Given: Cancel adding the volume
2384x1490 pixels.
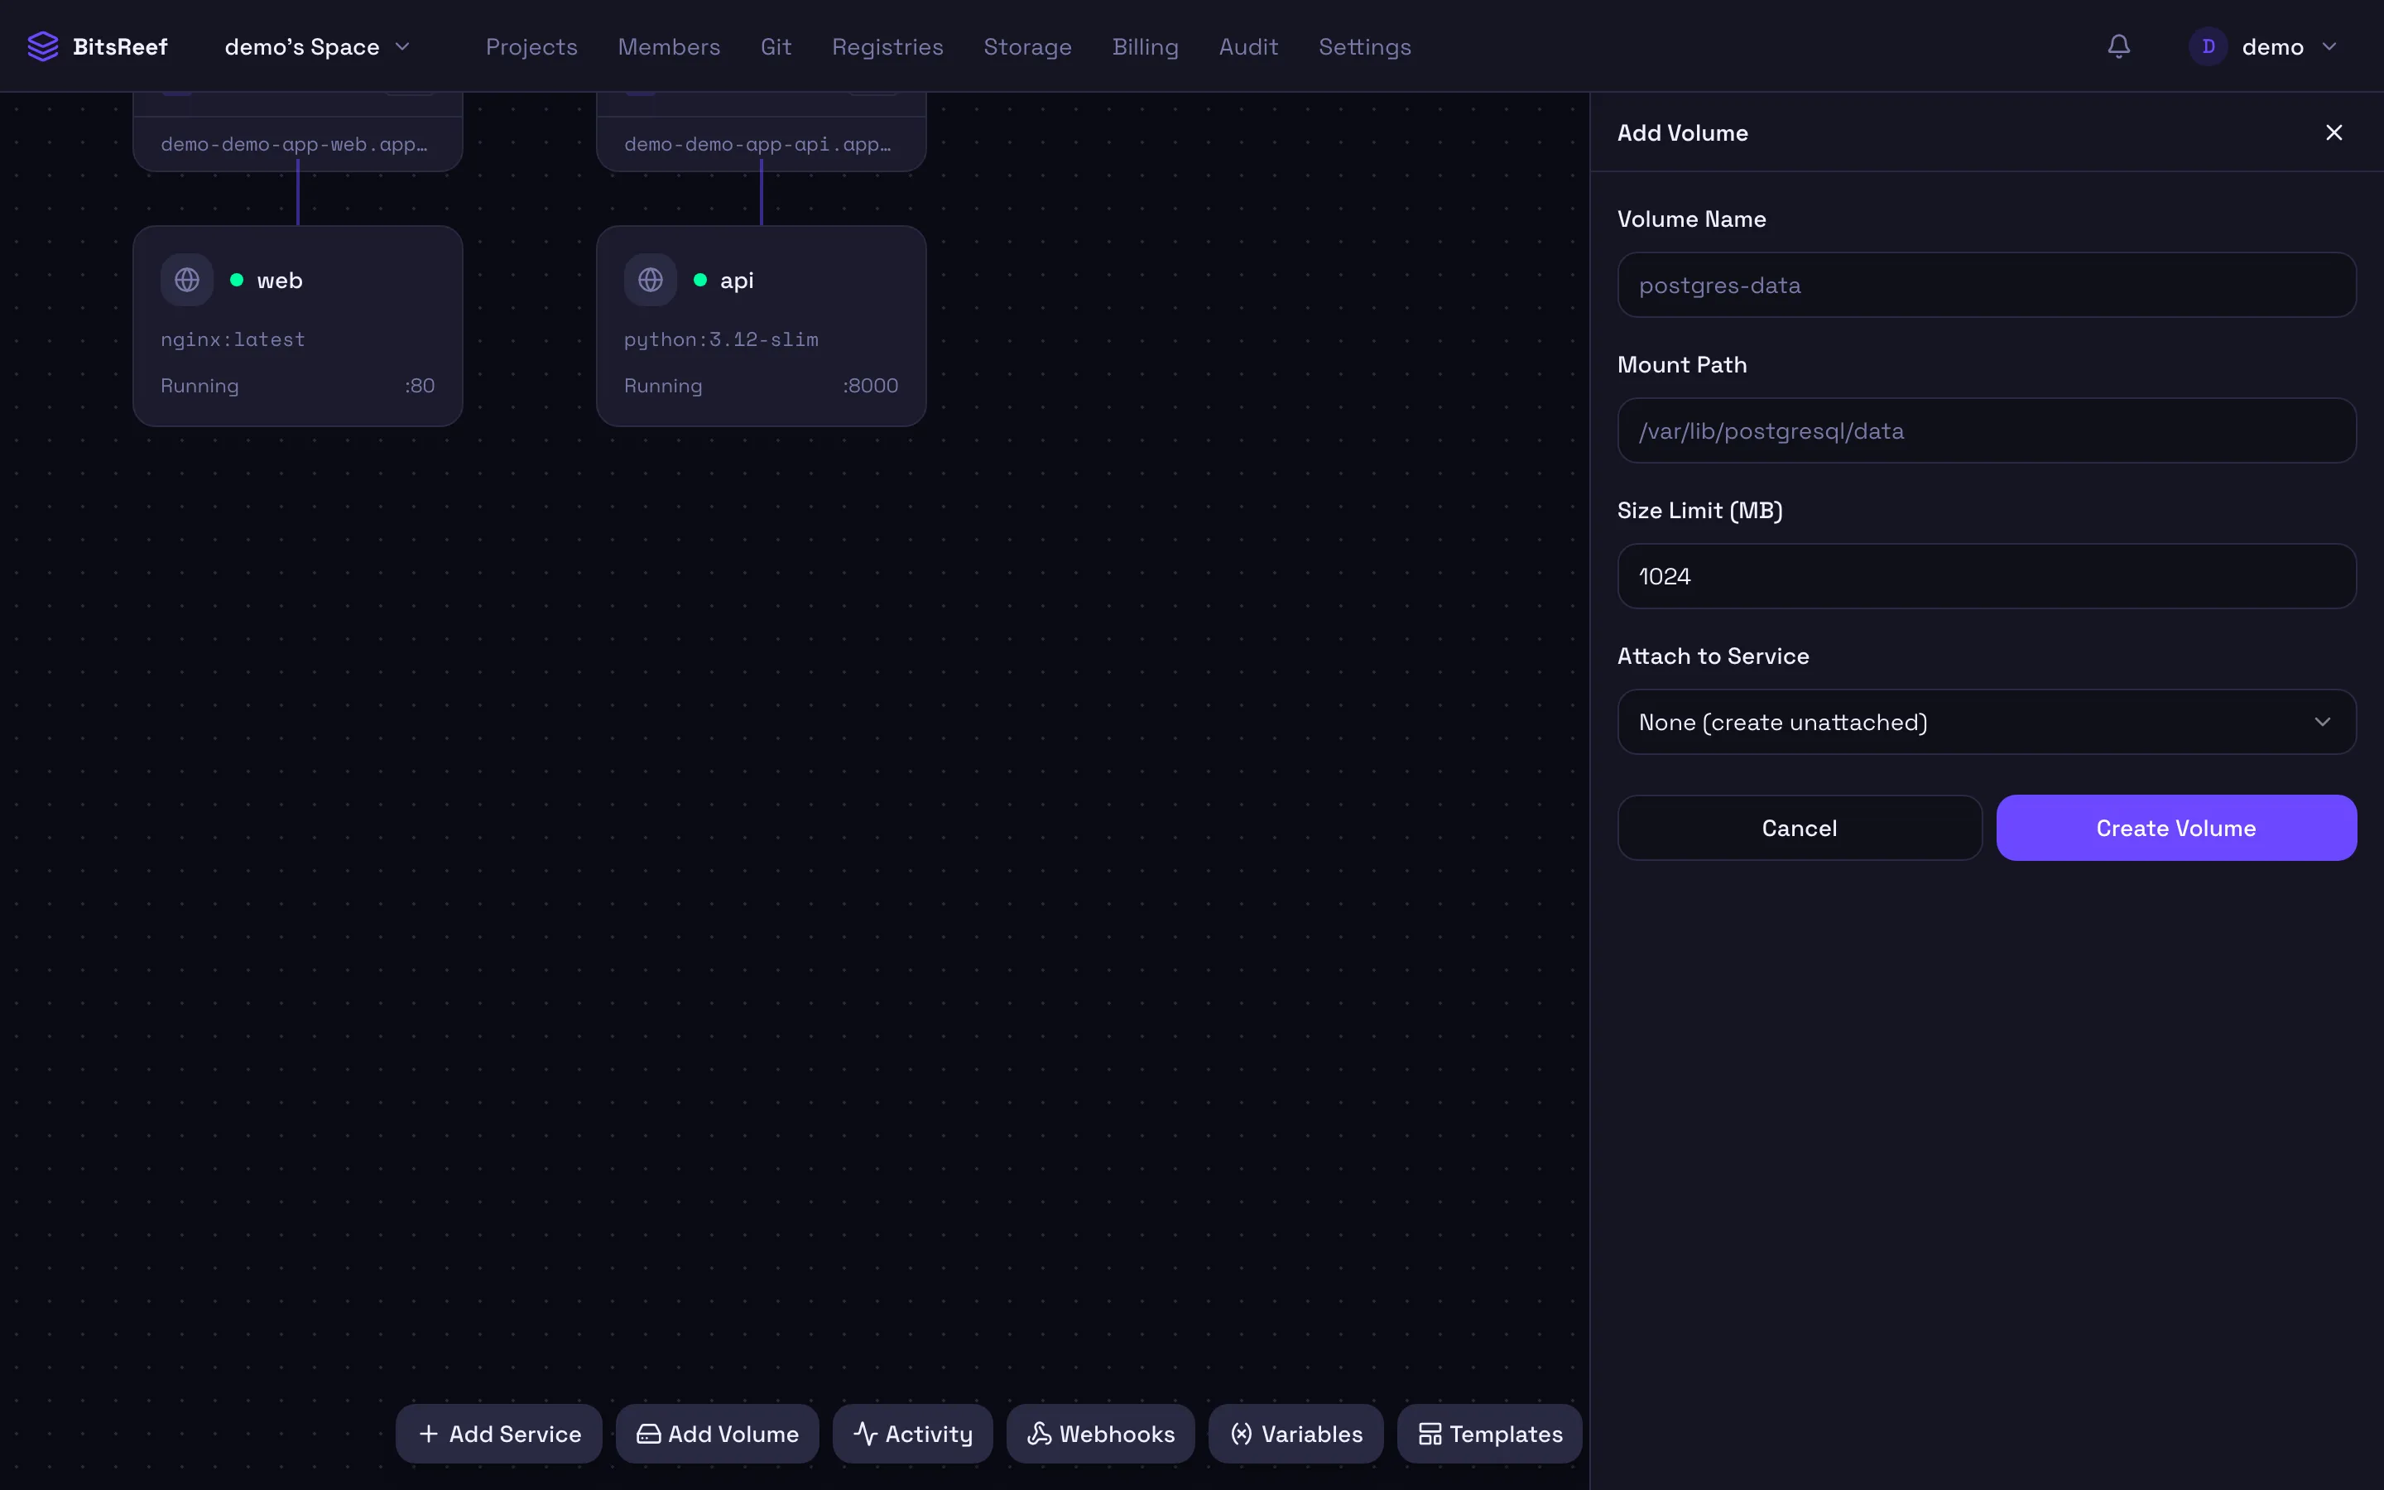Looking at the screenshot, I should (x=1799, y=828).
